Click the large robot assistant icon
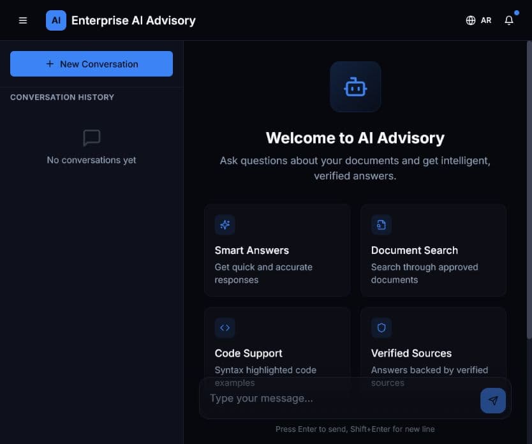Viewport: 532px width, 444px height. 355,87
